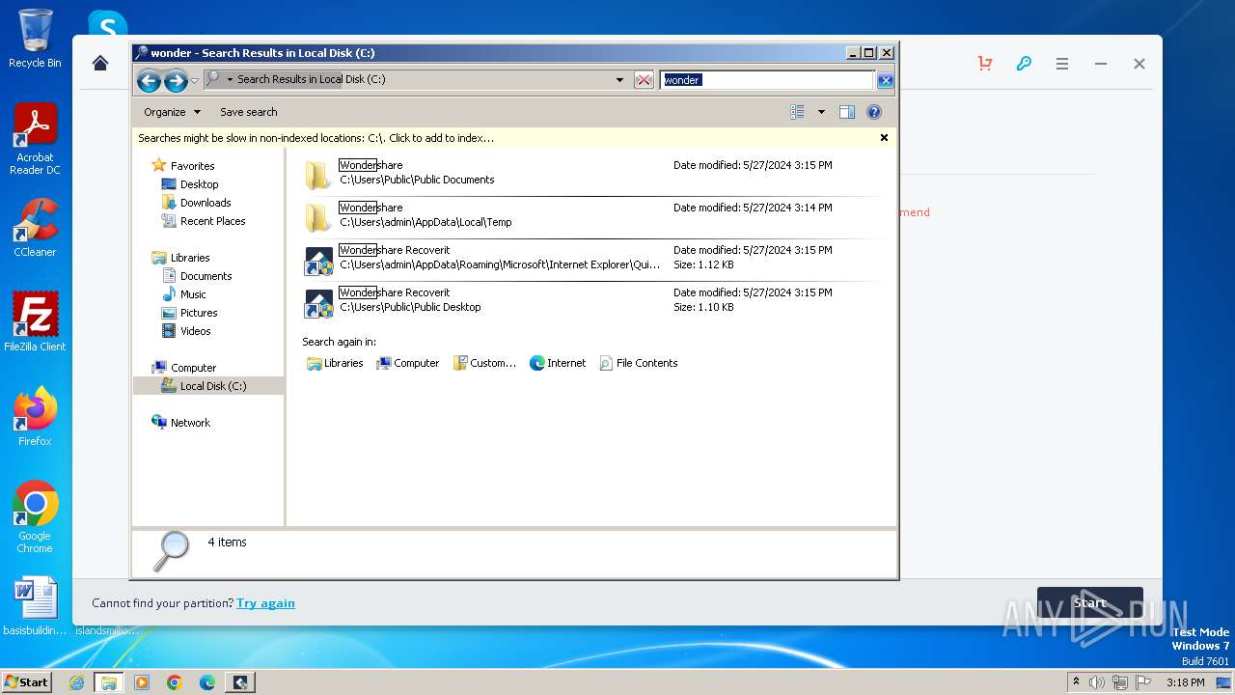This screenshot has width=1235, height=695.
Task: Select Wondershare Recoverit shortcut in Public Desktop
Action: tap(591, 302)
